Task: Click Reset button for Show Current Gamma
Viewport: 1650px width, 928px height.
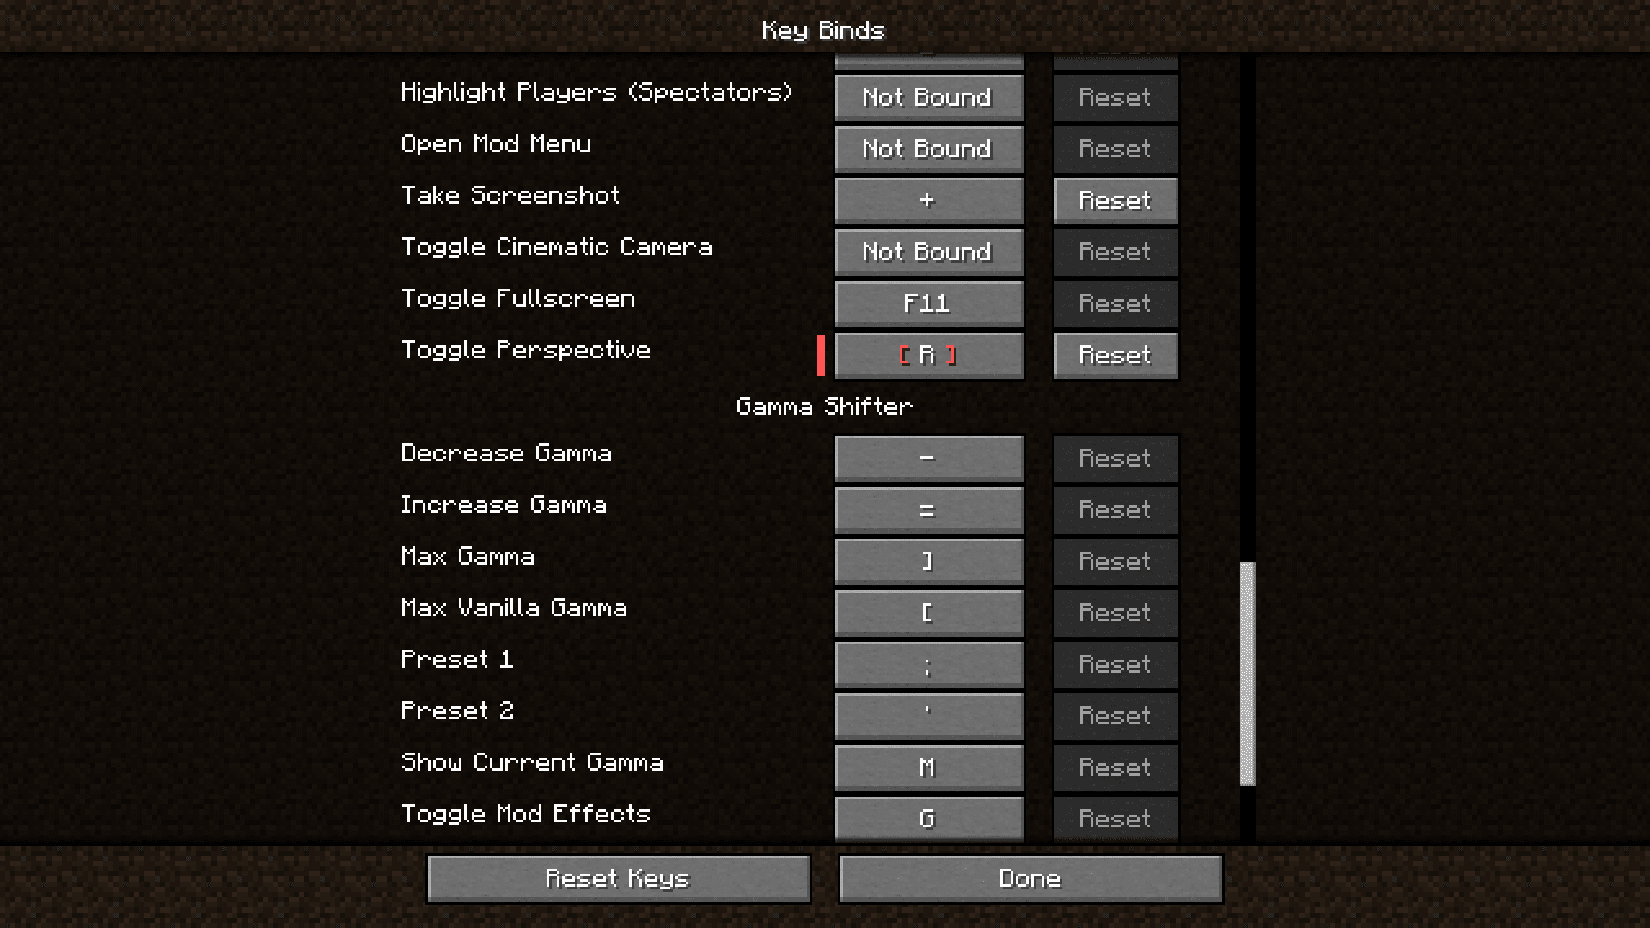Action: click(1115, 767)
